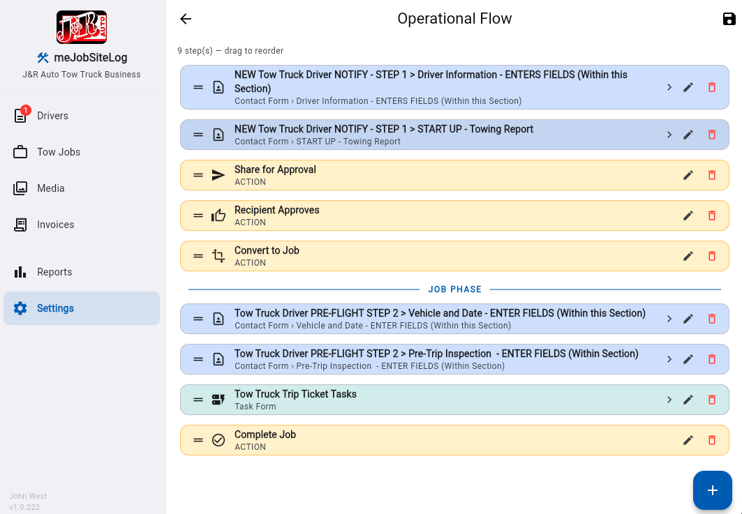Select the back arrow next to Operational Flow
The height and width of the screenshot is (514, 742).
tap(185, 19)
